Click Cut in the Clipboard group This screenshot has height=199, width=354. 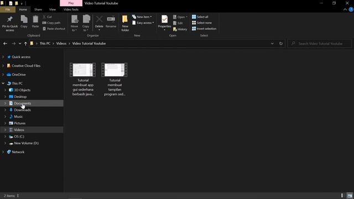tap(48, 17)
